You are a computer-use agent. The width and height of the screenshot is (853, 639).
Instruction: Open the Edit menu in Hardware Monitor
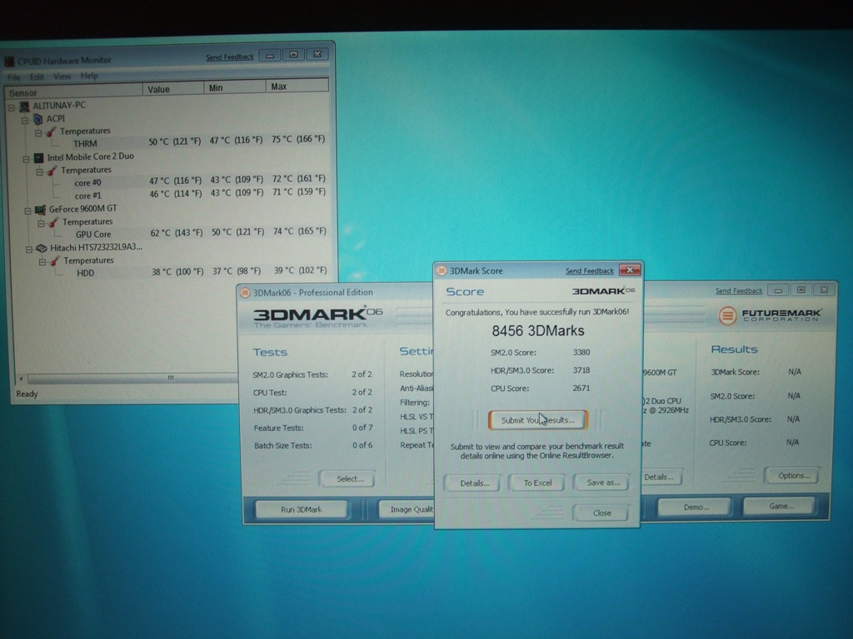tap(37, 77)
